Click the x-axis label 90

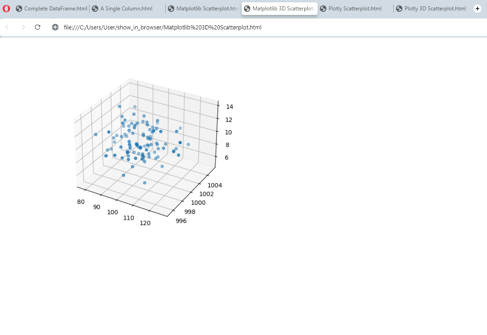tap(96, 207)
